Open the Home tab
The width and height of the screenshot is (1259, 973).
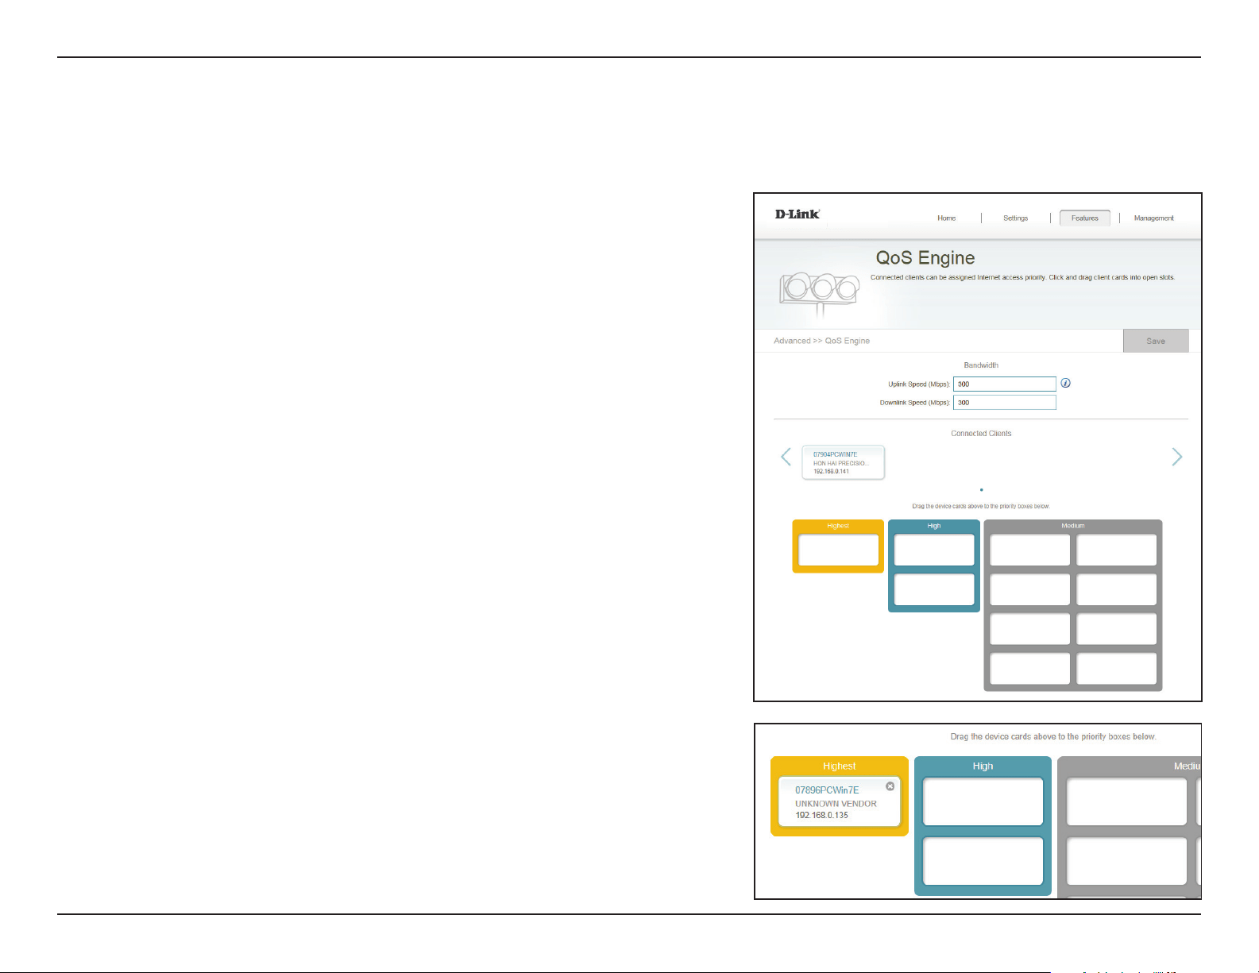pyautogui.click(x=946, y=218)
